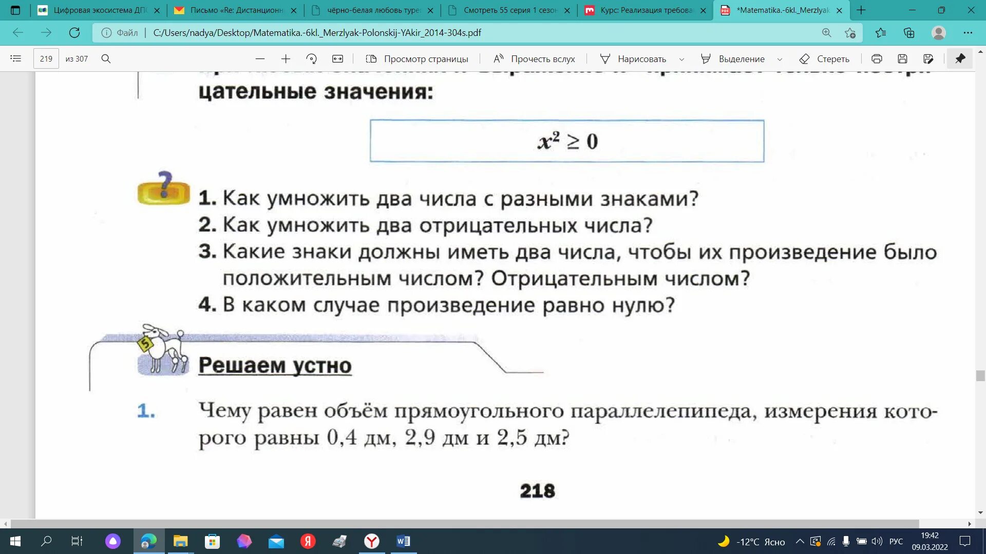Image resolution: width=986 pixels, height=554 pixels.
Task: Close the Цифровая экосистема tab
Action: click(157, 10)
